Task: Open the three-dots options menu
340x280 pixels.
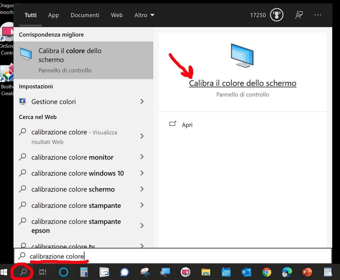Action: click(x=318, y=15)
